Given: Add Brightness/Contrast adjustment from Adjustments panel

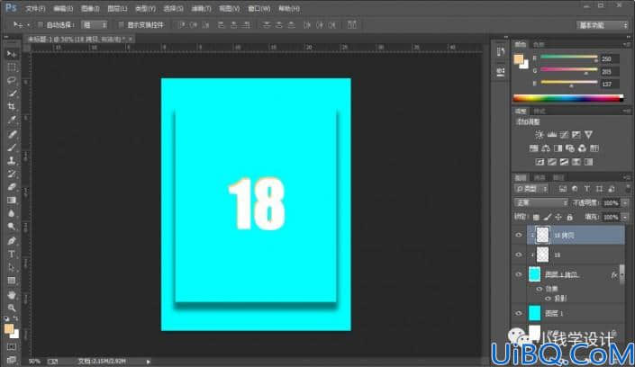Looking at the screenshot, I should [x=539, y=135].
